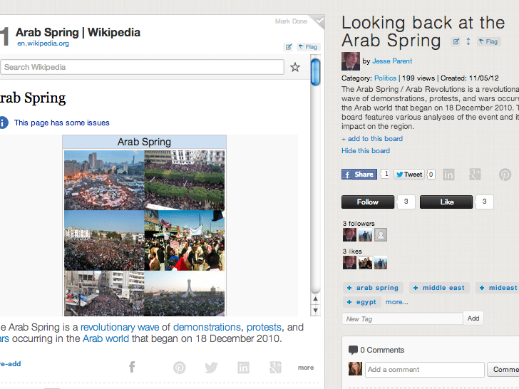The image size is (519, 389).
Task: Click the Pinterest icon in the board sidebar
Action: coord(505,175)
